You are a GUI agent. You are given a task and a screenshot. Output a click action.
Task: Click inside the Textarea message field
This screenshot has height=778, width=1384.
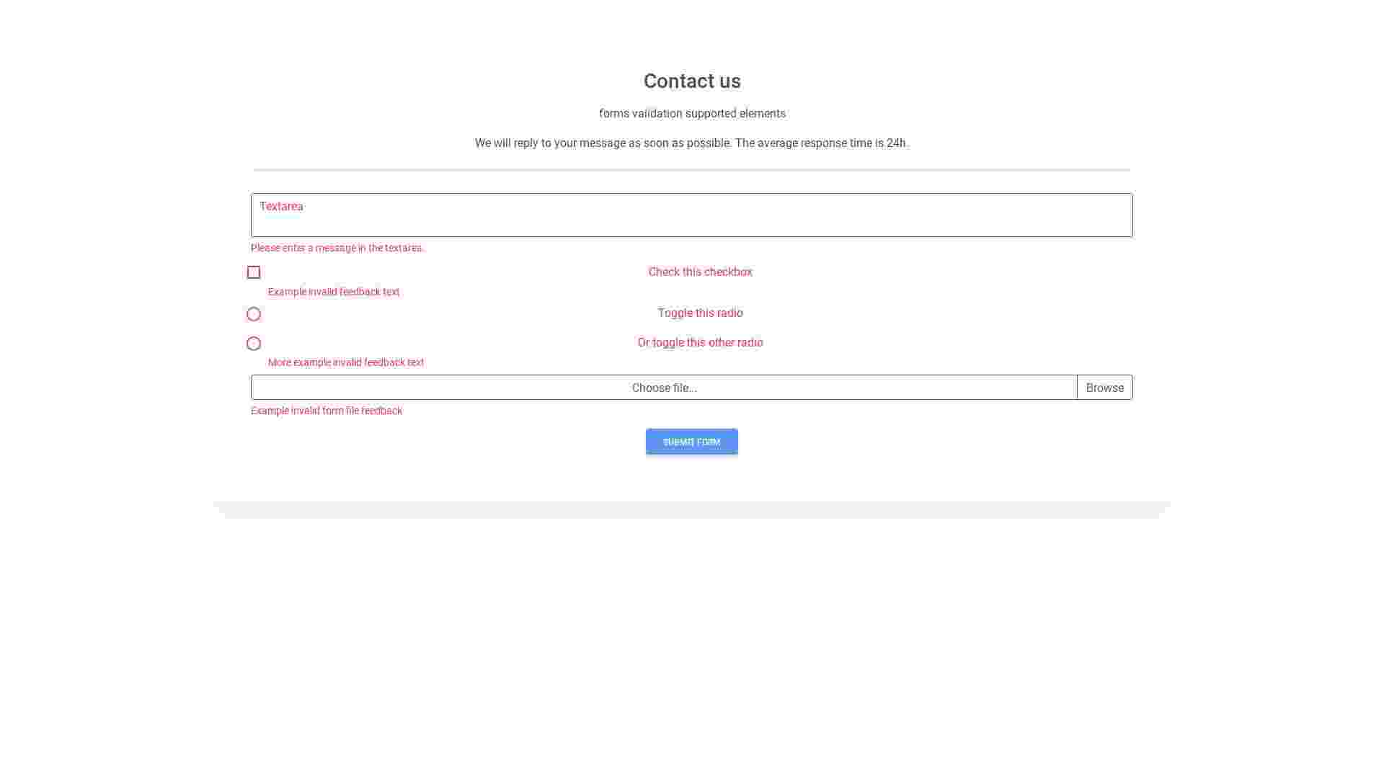pyautogui.click(x=692, y=222)
